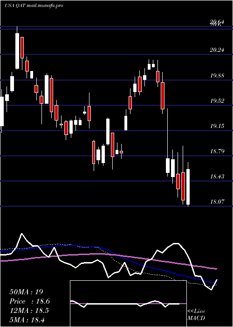Click the last white candle touching 18.07
This screenshot has height=327, width=233.
188,187
